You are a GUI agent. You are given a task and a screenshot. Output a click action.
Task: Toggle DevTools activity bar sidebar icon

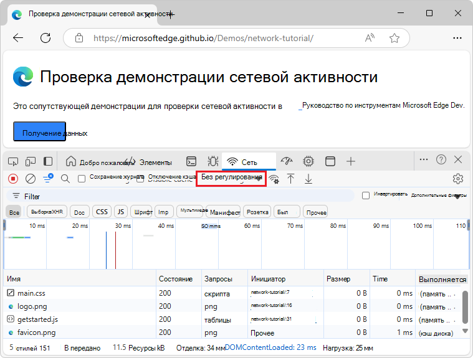[x=48, y=161]
